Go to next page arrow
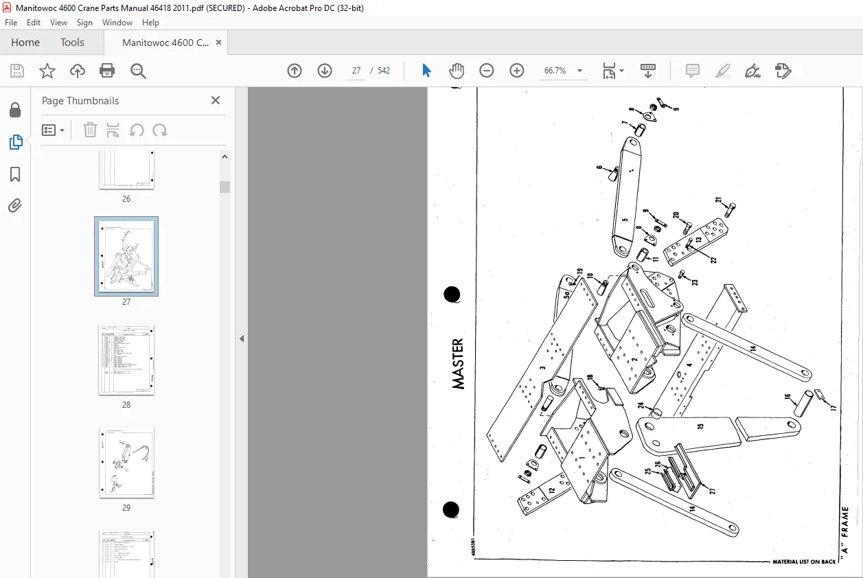 [325, 71]
